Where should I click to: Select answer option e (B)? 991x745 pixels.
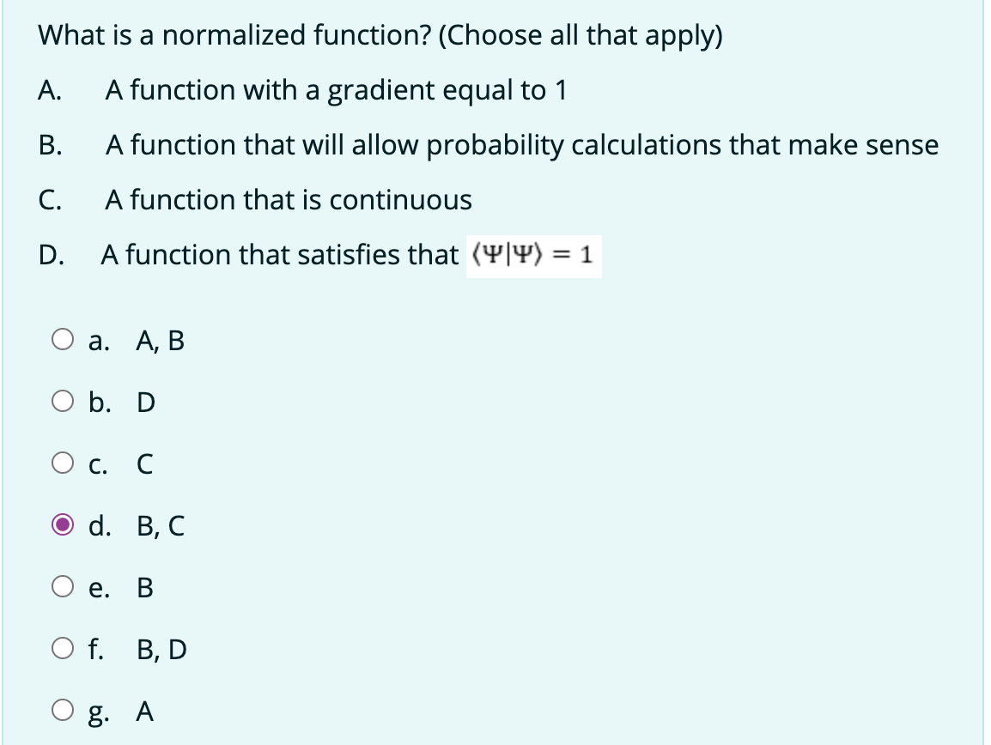[x=61, y=587]
